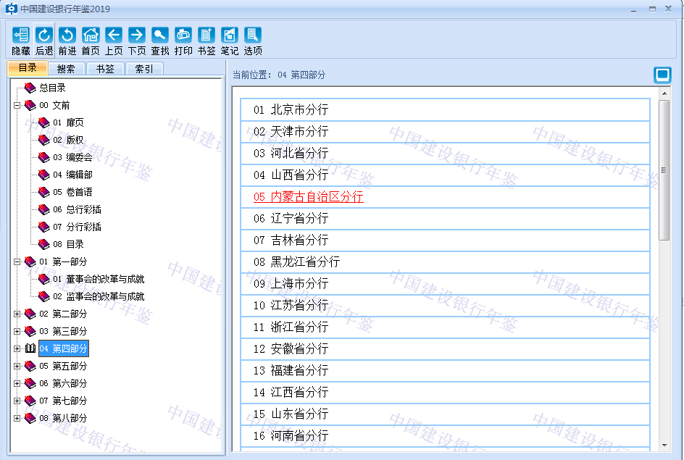Open the 查找 search tool

point(159,35)
